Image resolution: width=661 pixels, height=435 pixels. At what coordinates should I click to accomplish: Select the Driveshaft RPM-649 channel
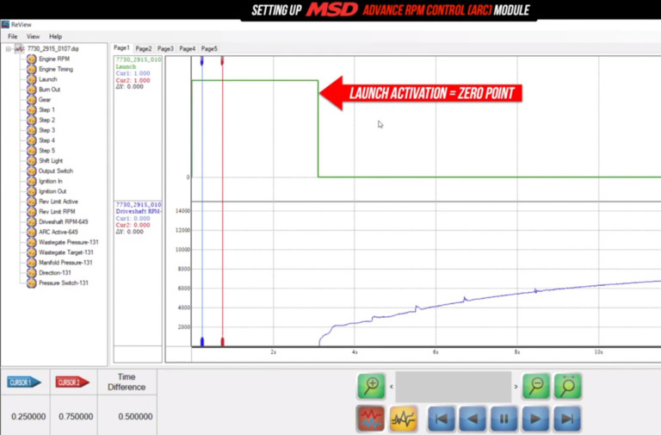pos(63,221)
